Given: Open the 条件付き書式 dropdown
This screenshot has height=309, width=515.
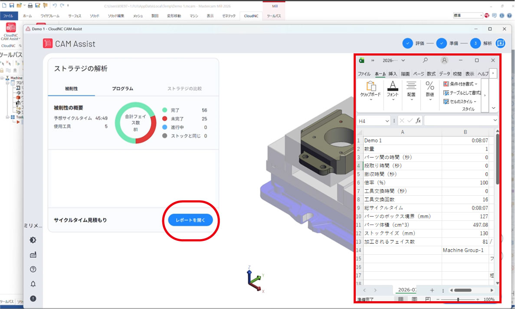Looking at the screenshot, I should click(460, 84).
